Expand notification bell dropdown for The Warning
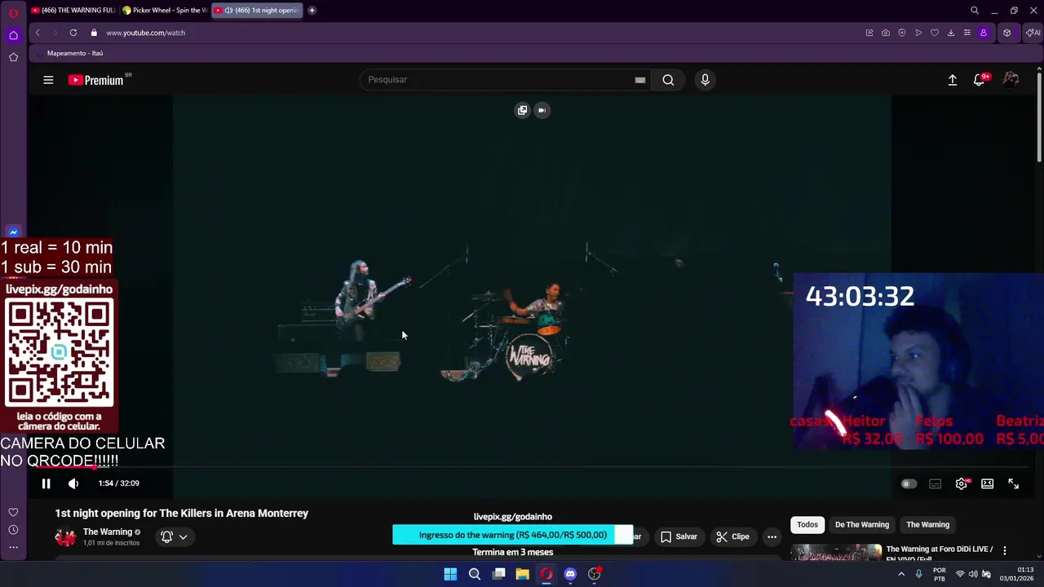 click(175, 536)
